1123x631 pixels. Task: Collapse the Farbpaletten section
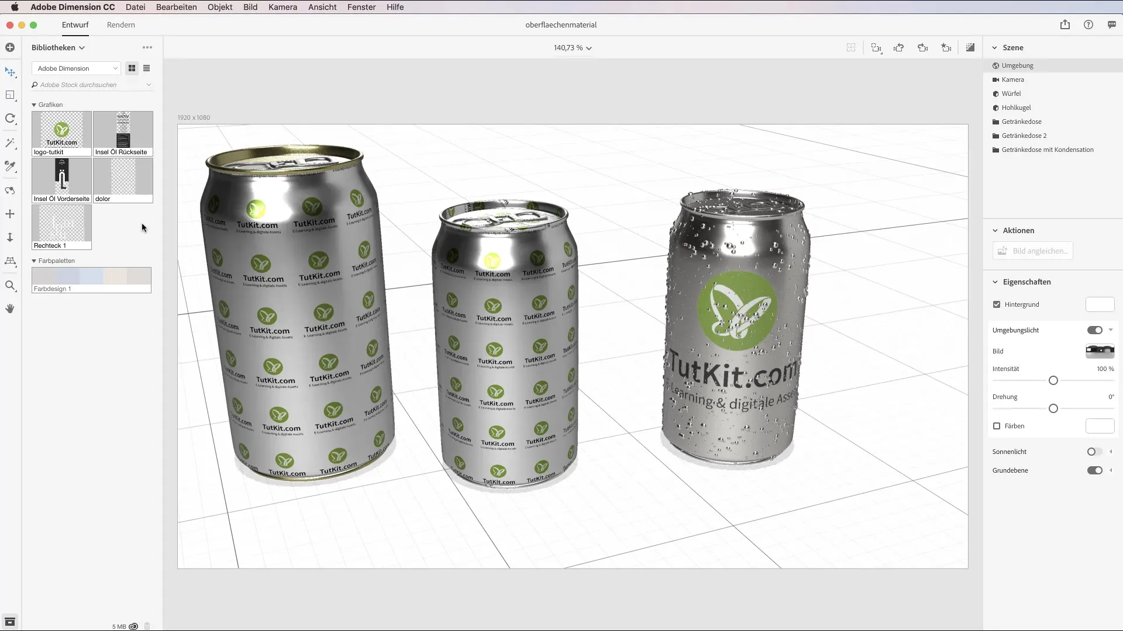pyautogui.click(x=34, y=261)
